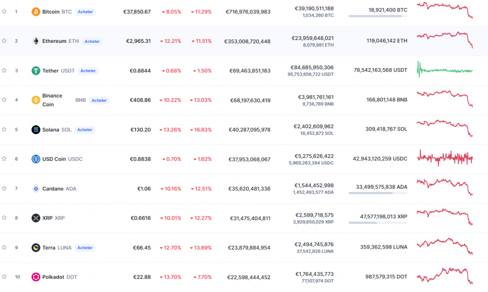The image size is (488, 292).
Task: Click the Cardano logo icon
Action: click(x=36, y=189)
